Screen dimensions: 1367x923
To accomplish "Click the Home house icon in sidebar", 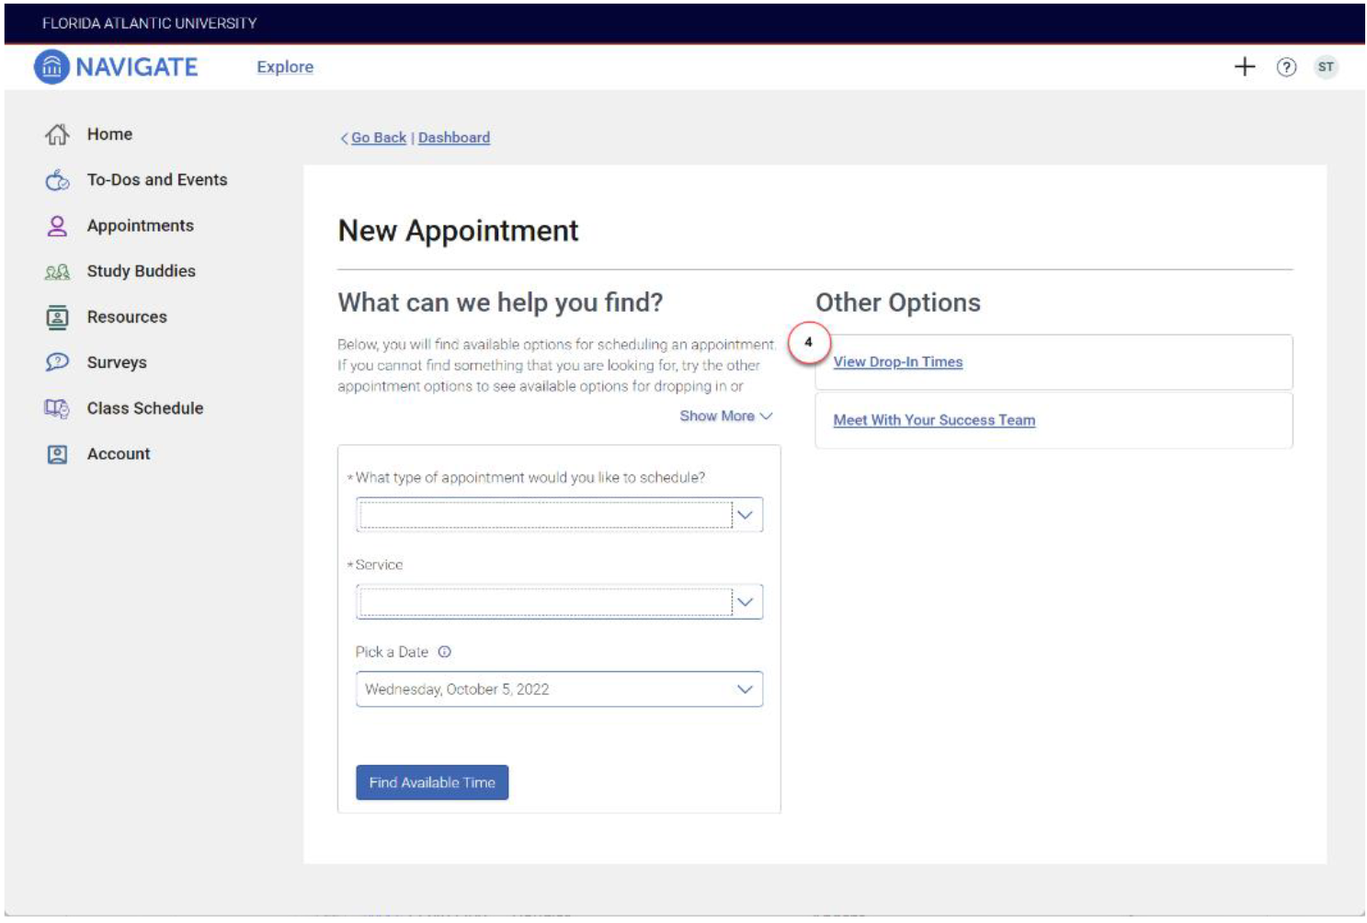I will pyautogui.click(x=57, y=134).
